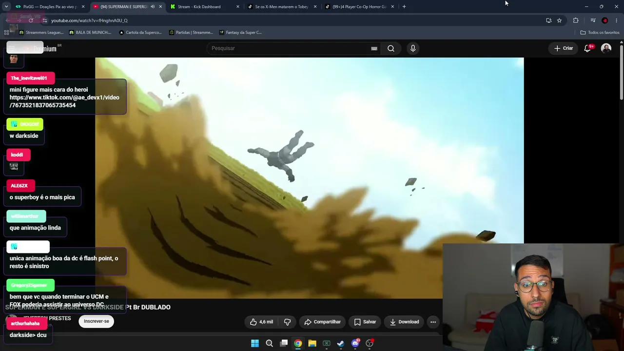This screenshot has height=351, width=624.
Task: Open the media controls icon in Chrome toolbar
Action: 593,20
